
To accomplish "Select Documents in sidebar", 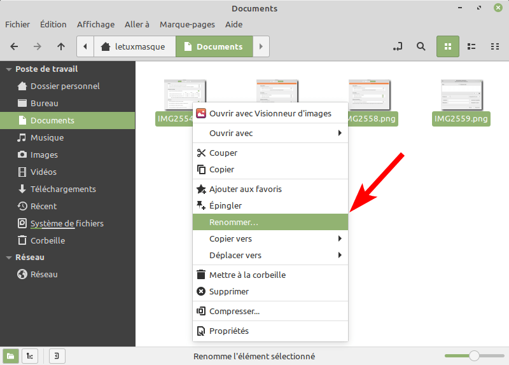I will (67, 121).
